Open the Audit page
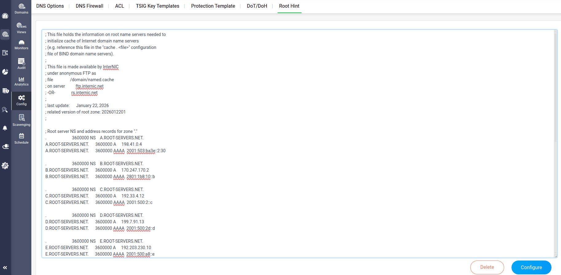This screenshot has width=561, height=275. tap(21, 64)
